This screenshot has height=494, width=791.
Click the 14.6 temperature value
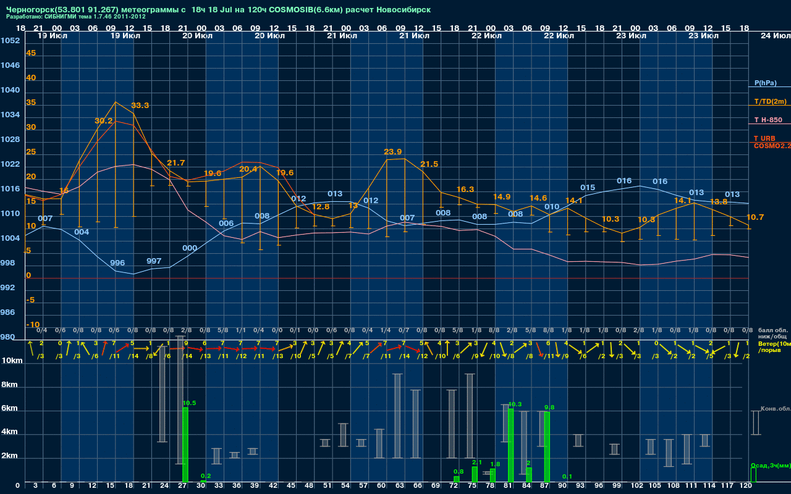[538, 198]
